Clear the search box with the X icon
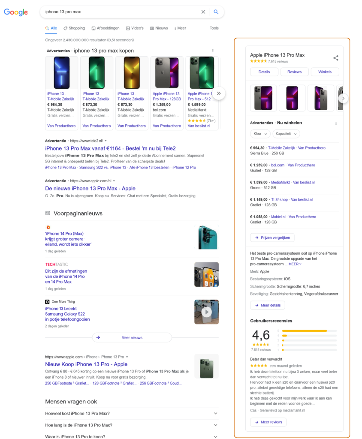Viewport: 362px width, 439px height. click(x=203, y=12)
